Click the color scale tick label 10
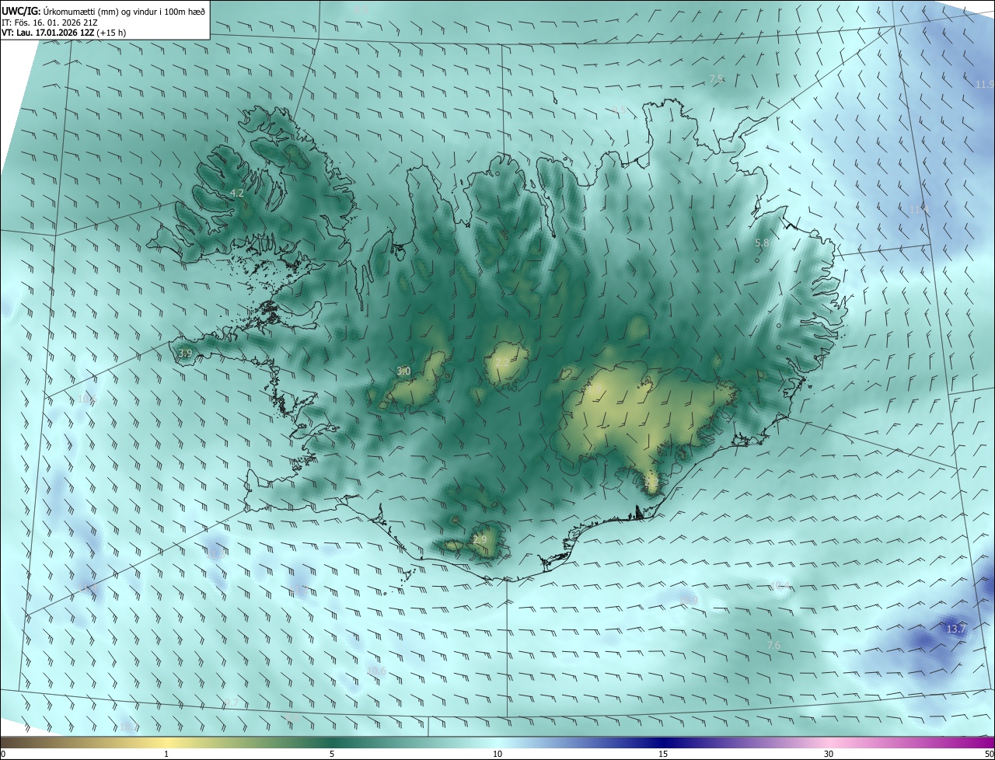The width and height of the screenshot is (995, 760). [497, 755]
